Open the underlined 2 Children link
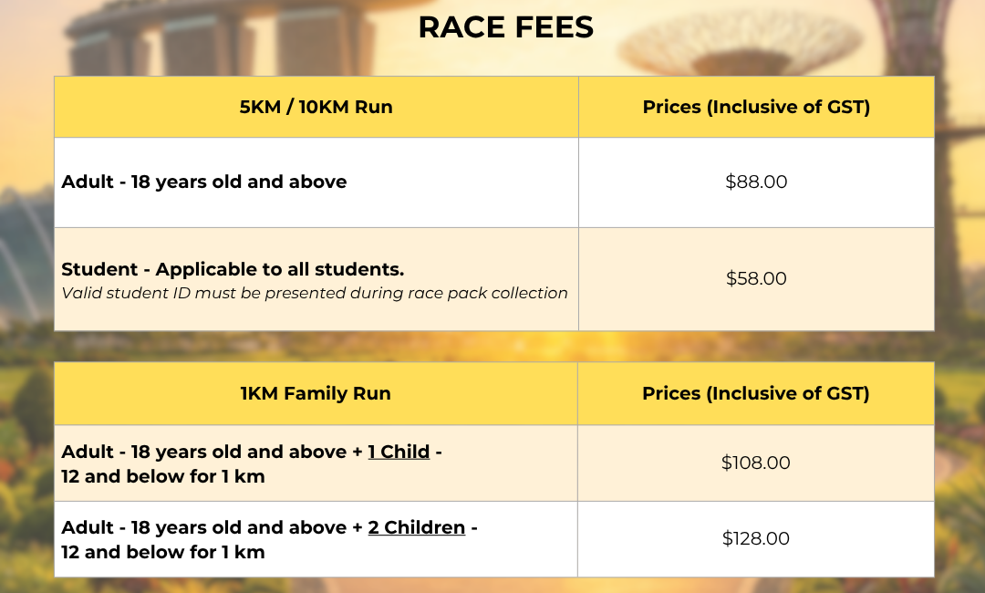This screenshot has height=593, width=985. pos(417,527)
